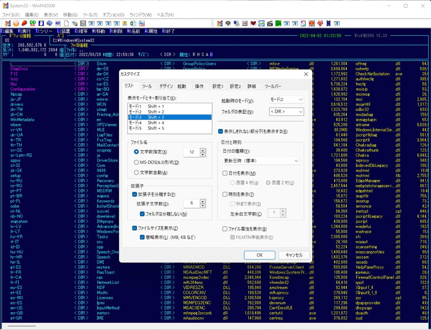Click the Excel icon in toolbar
This screenshot has width=431, height=330.
133,23
